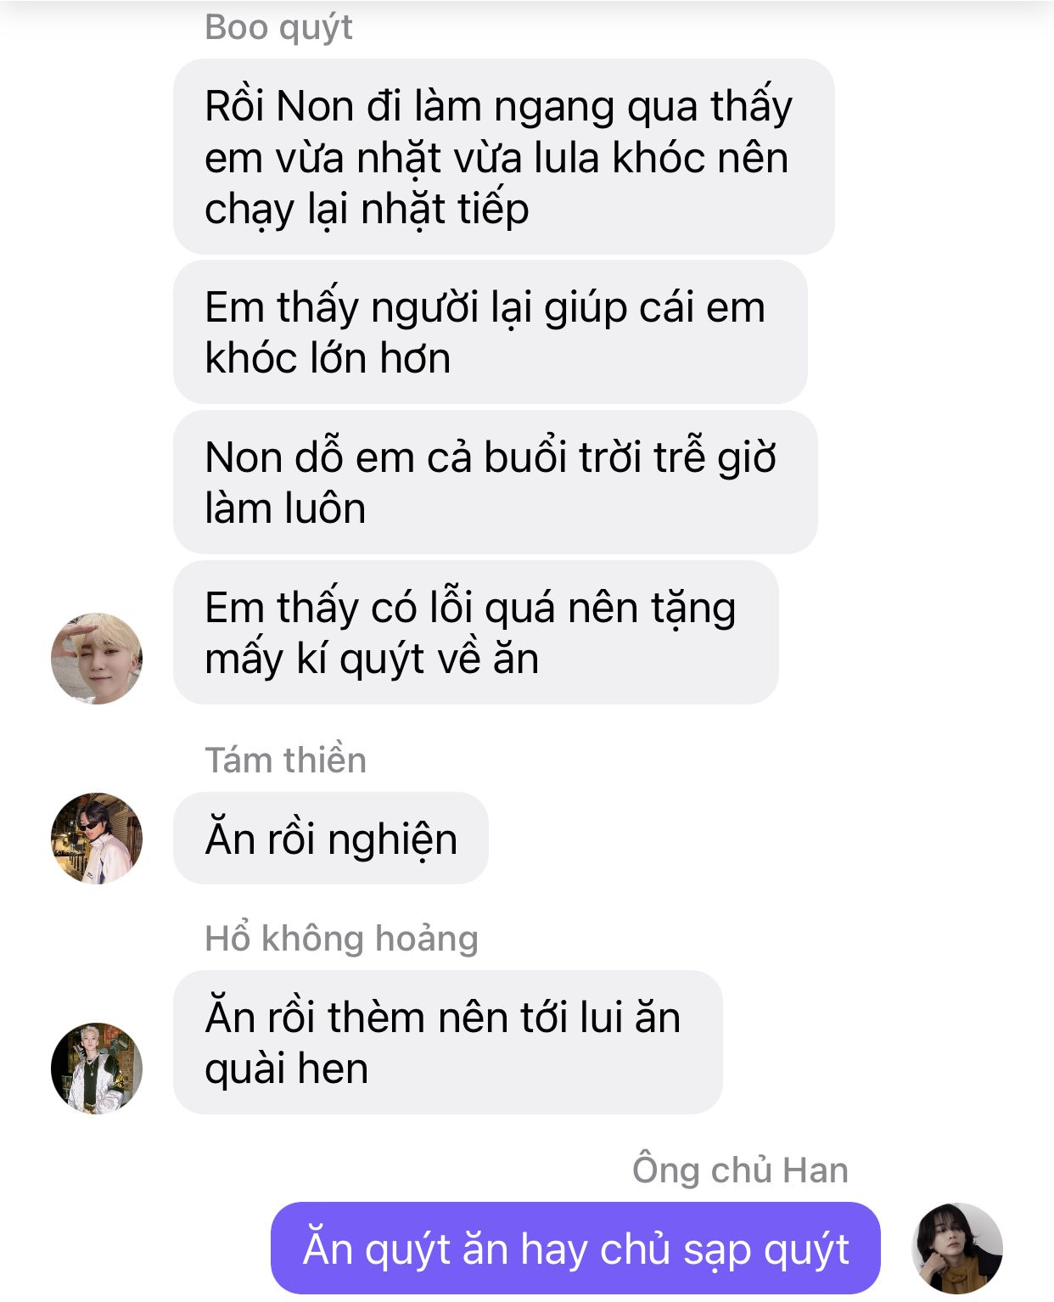This screenshot has width=1054, height=1302.
Task: Click the 'Boo quýt' sender name
Action: click(278, 28)
